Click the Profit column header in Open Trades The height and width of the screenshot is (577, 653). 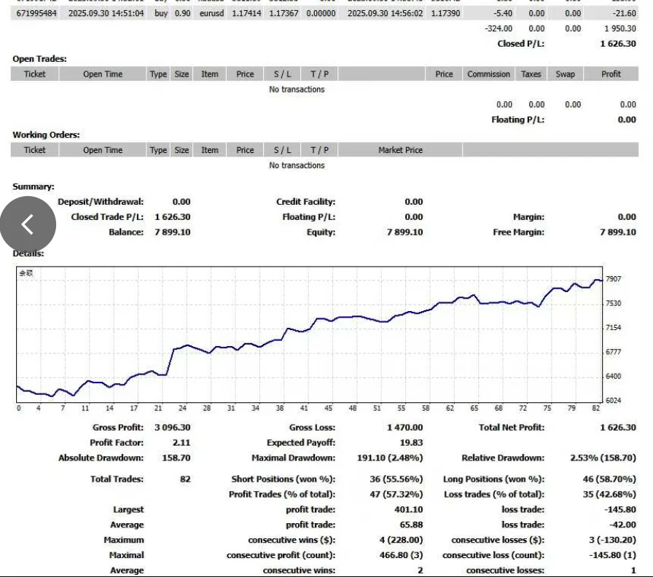point(611,74)
